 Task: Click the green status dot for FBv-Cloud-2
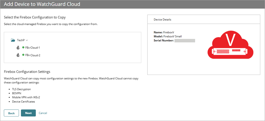click(x=23, y=55)
